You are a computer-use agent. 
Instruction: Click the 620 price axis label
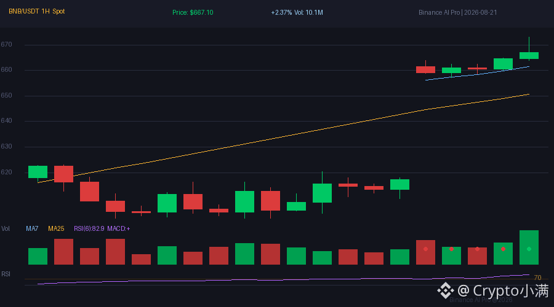pyautogui.click(x=6, y=172)
